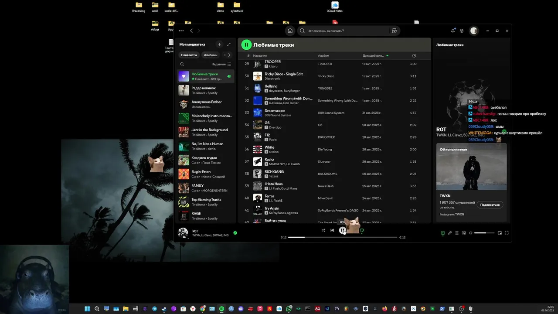Open the miniplayer icon
Image resolution: width=558 pixels, height=314 pixels.
point(500,233)
